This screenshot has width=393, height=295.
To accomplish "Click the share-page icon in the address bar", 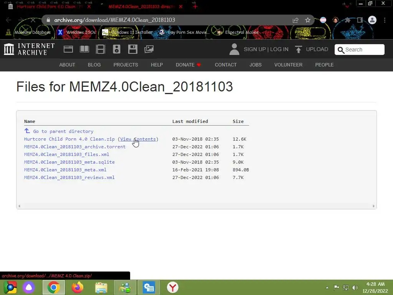I will (x=296, y=20).
